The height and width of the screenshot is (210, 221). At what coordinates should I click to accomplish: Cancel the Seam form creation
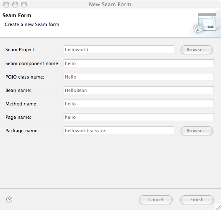156,199
